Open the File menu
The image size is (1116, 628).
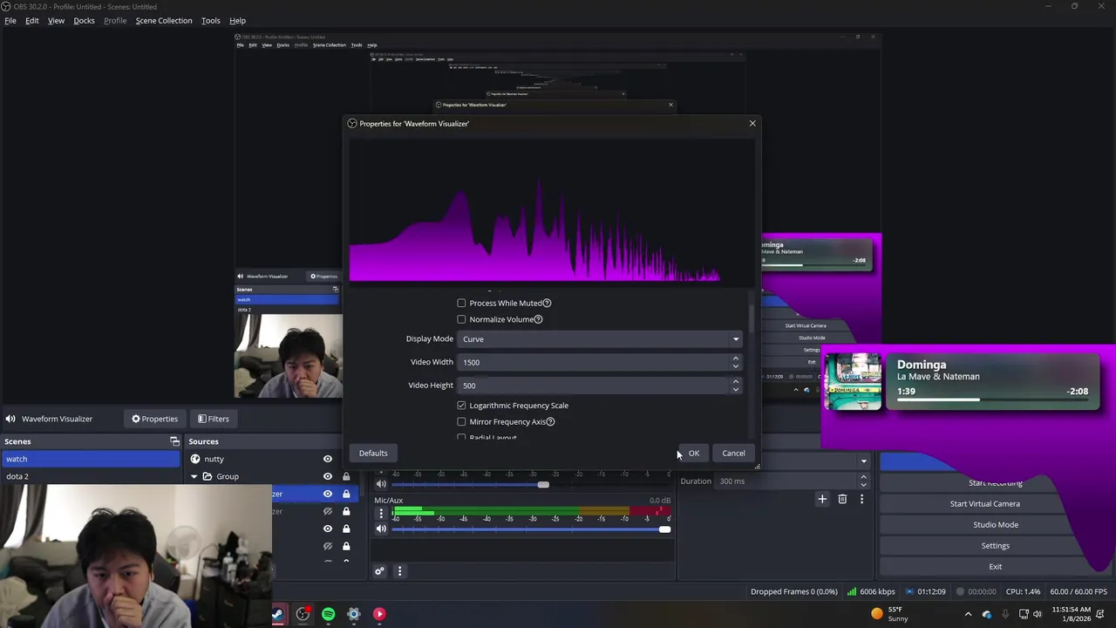click(10, 20)
